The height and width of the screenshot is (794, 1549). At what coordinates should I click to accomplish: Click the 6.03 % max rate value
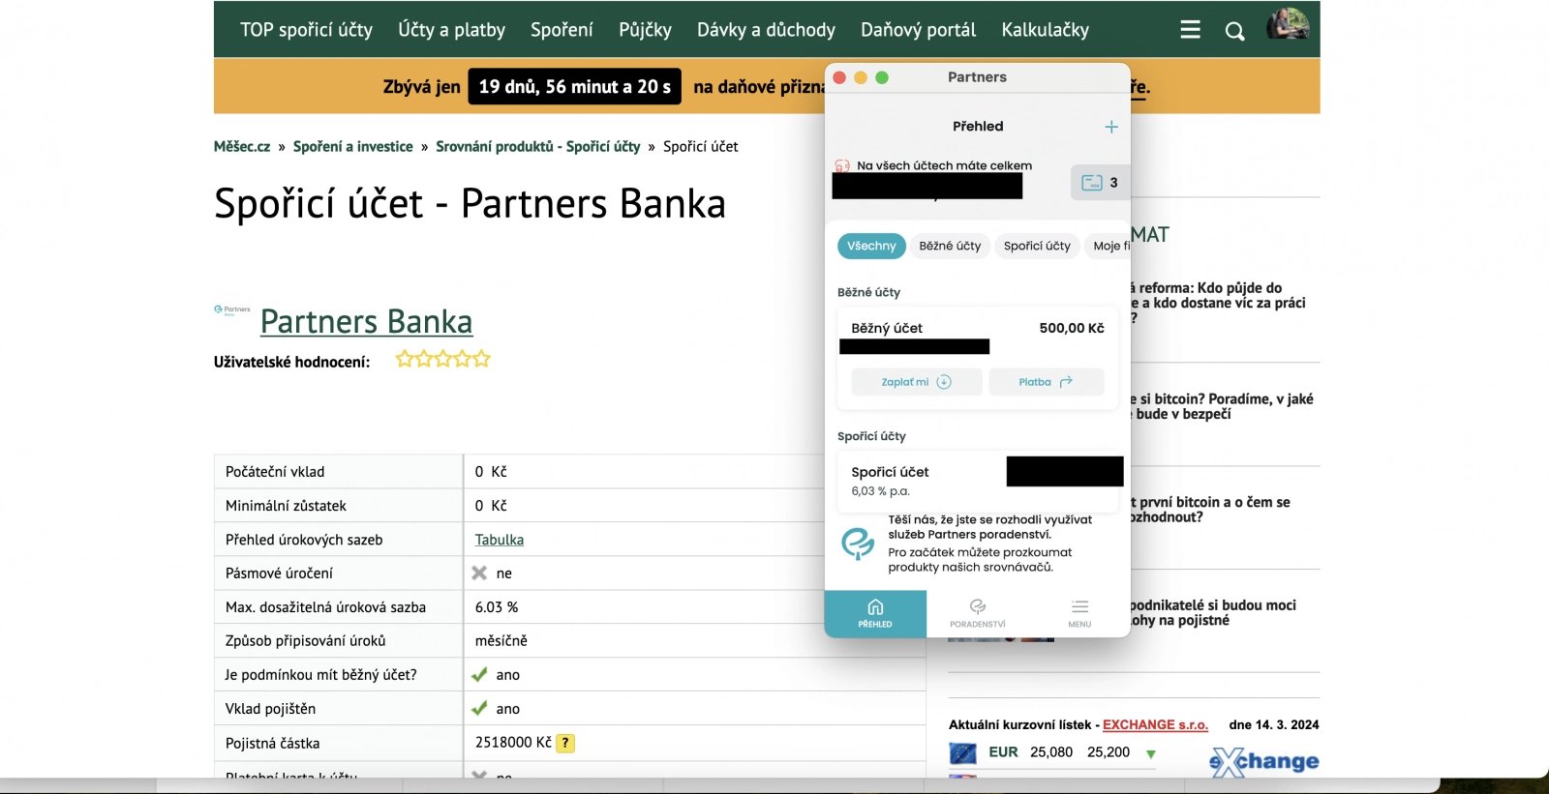click(497, 607)
